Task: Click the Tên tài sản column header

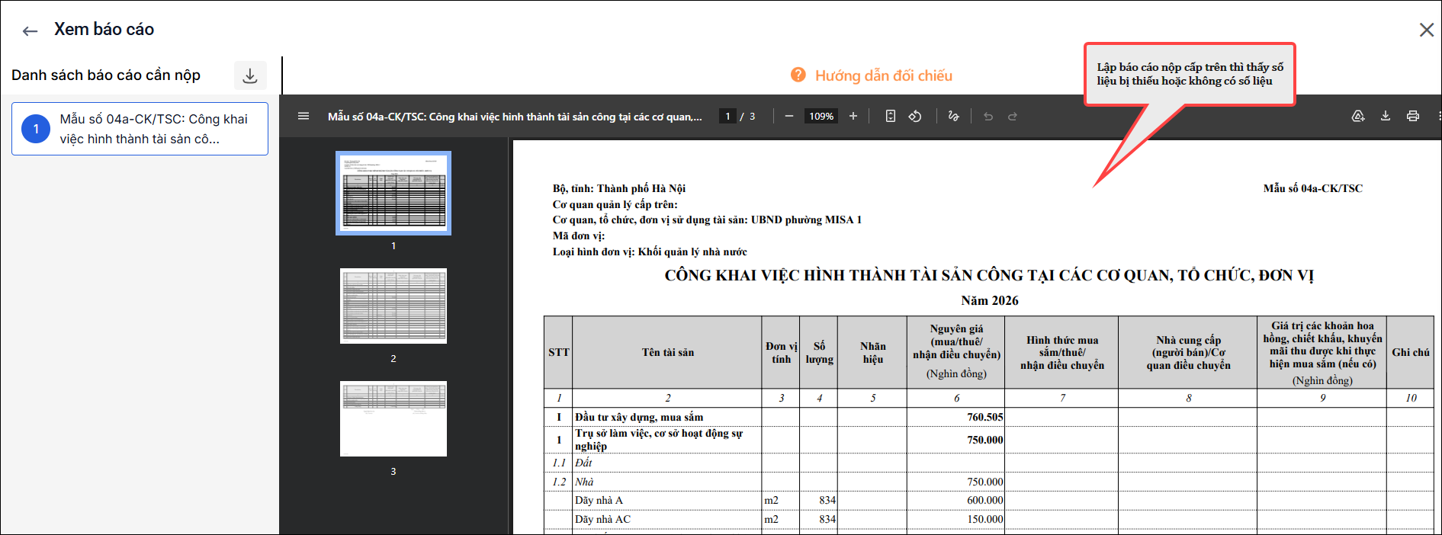Action: (x=667, y=352)
